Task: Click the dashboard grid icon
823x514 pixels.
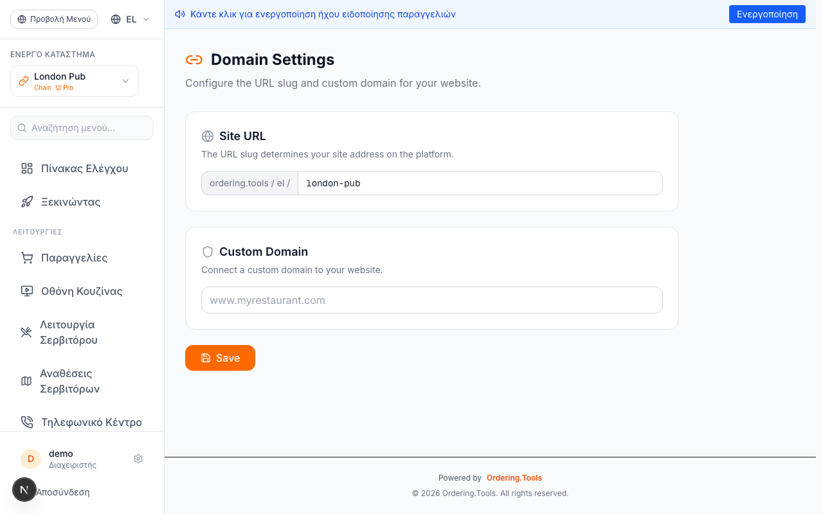Action: click(x=27, y=168)
